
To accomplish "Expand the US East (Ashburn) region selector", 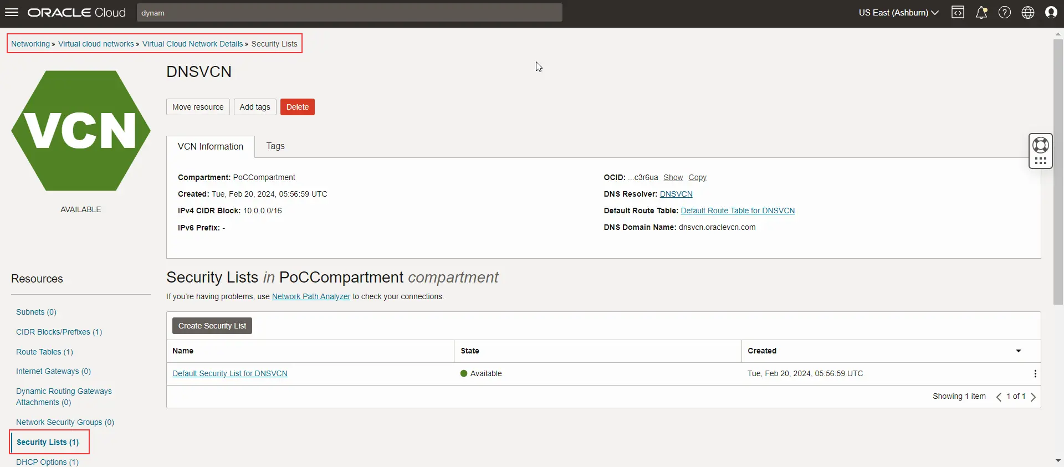I will 898,12.
